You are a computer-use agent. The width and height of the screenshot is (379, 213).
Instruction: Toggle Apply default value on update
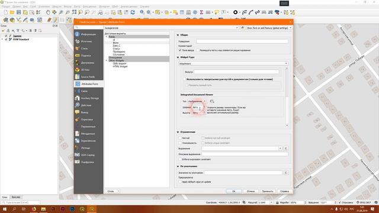(180, 182)
